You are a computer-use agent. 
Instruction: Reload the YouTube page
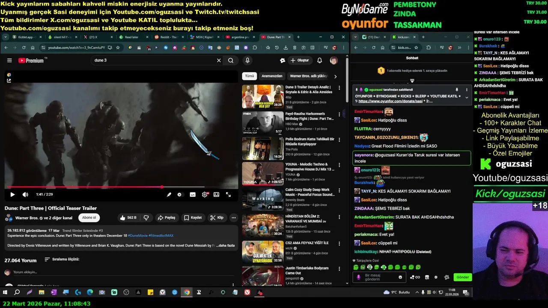point(24,47)
